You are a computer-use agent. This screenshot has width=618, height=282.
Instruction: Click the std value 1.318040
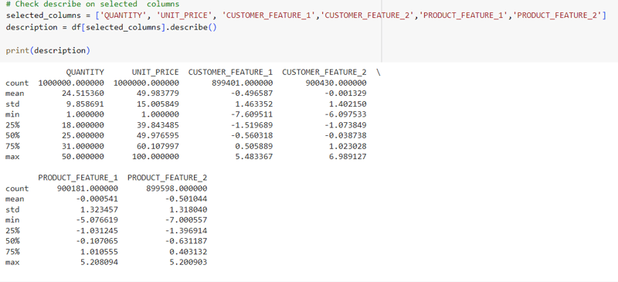(188, 209)
